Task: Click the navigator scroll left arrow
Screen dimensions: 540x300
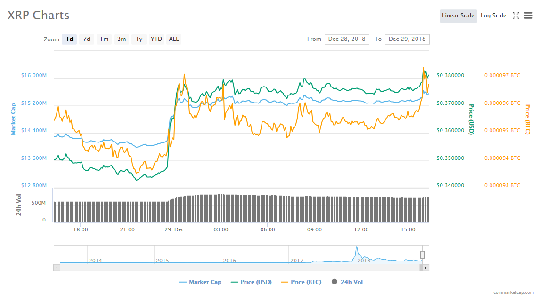Action: [x=57, y=268]
